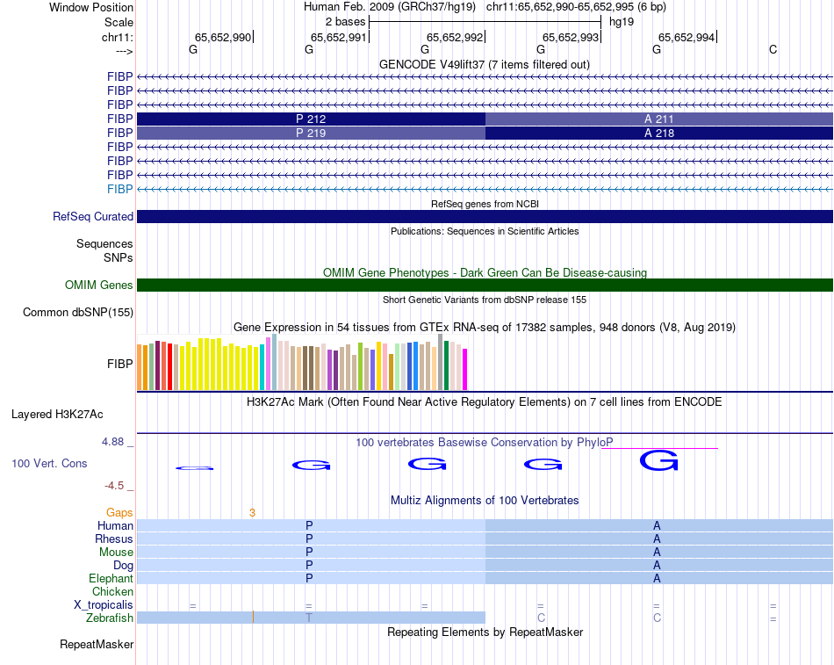Click the Human species label
834x665 pixels.
tap(115, 526)
